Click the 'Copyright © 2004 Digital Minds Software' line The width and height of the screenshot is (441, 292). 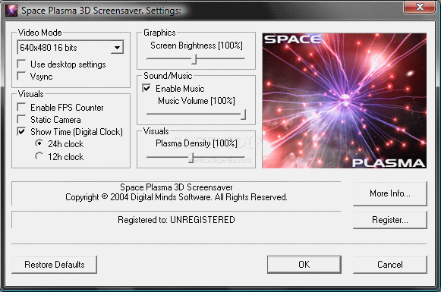pyautogui.click(x=176, y=197)
